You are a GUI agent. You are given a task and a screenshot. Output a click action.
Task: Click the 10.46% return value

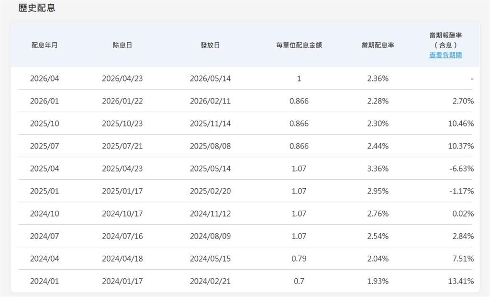click(x=461, y=124)
